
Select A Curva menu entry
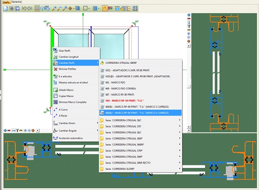(76, 110)
